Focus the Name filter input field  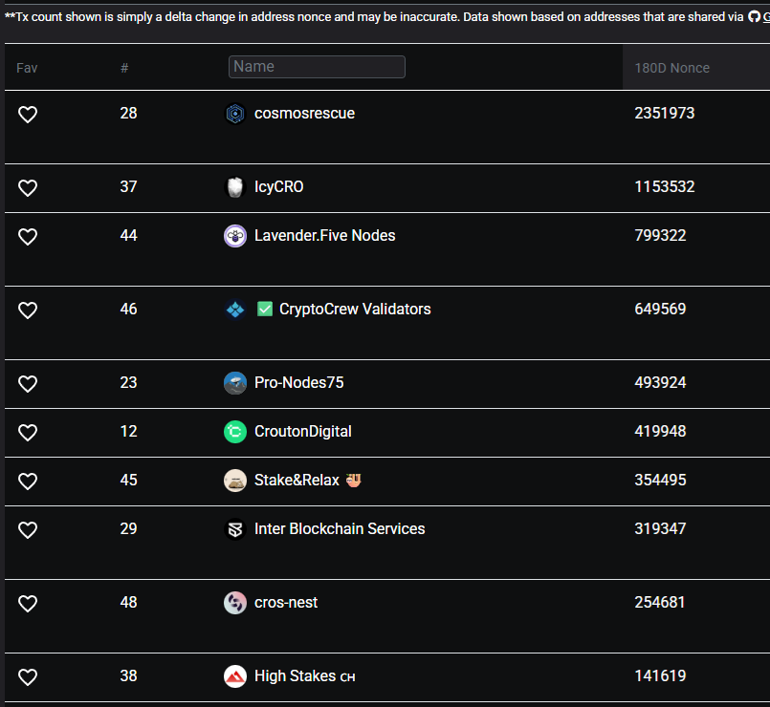tap(317, 67)
